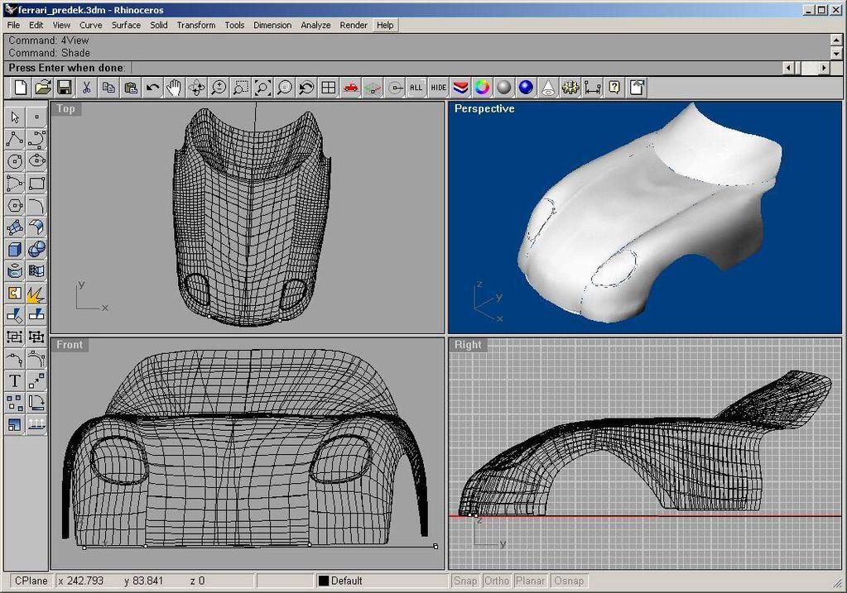Screen dimensions: 847x593
Task: Click the red car Set View icon
Action: click(351, 88)
